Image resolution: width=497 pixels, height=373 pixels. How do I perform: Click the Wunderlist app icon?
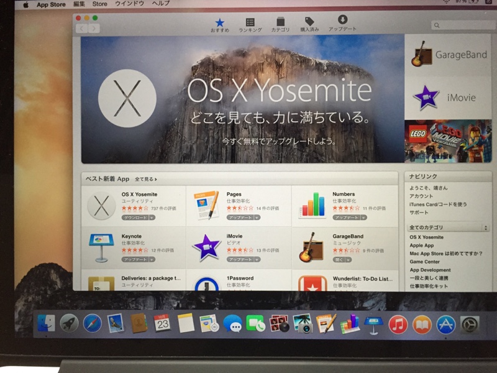(x=312, y=283)
